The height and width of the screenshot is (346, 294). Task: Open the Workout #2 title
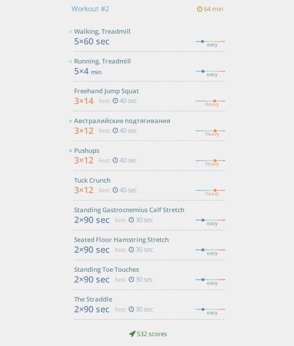90,9
